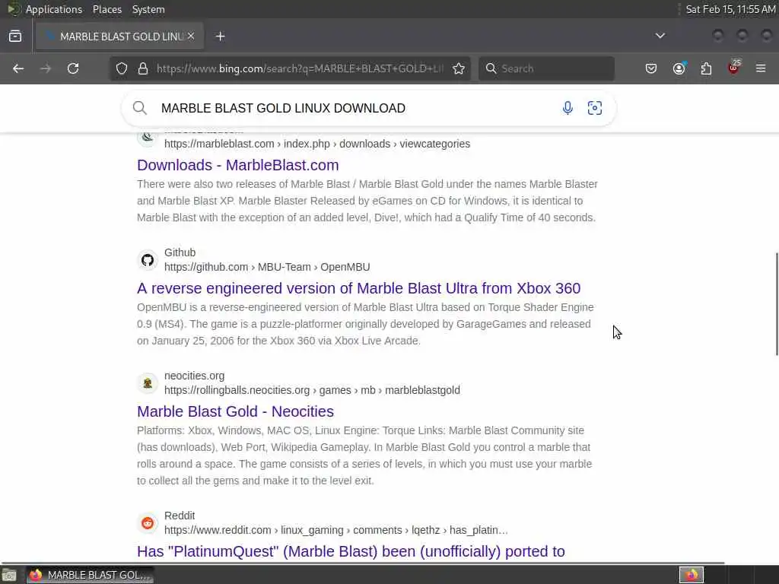Go back with the browser back arrow
The height and width of the screenshot is (584, 779).
(x=18, y=68)
